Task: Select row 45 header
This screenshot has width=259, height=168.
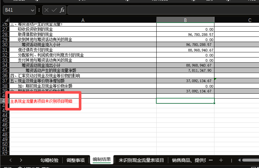Action: [x=5, y=120]
